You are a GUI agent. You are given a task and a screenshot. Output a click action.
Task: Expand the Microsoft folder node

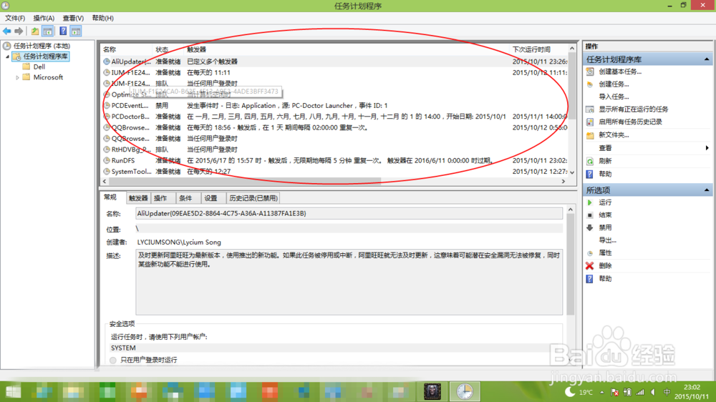pos(17,77)
